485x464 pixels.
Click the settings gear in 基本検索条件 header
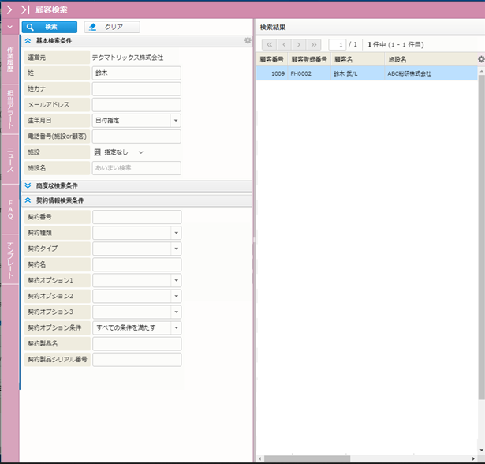[x=248, y=40]
